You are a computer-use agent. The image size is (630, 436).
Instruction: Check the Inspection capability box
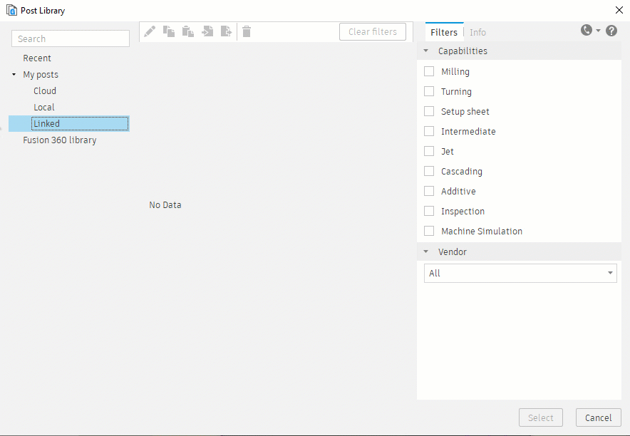(429, 211)
